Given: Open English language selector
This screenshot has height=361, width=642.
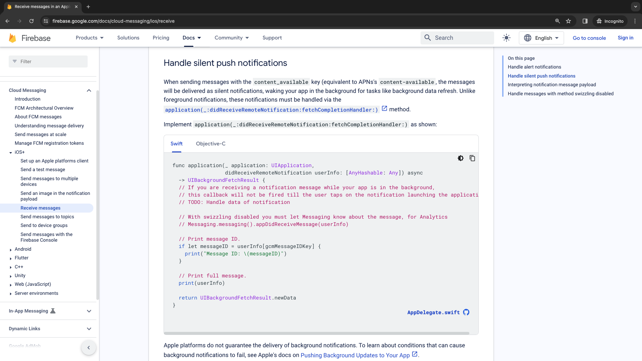Looking at the screenshot, I should [541, 38].
